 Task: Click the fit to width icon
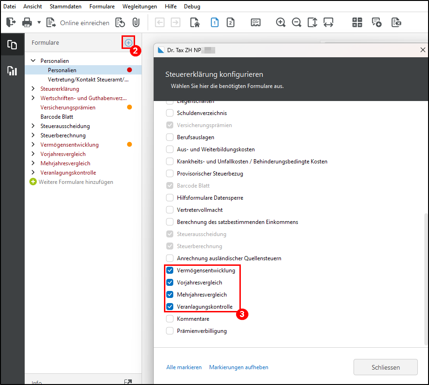328,22
